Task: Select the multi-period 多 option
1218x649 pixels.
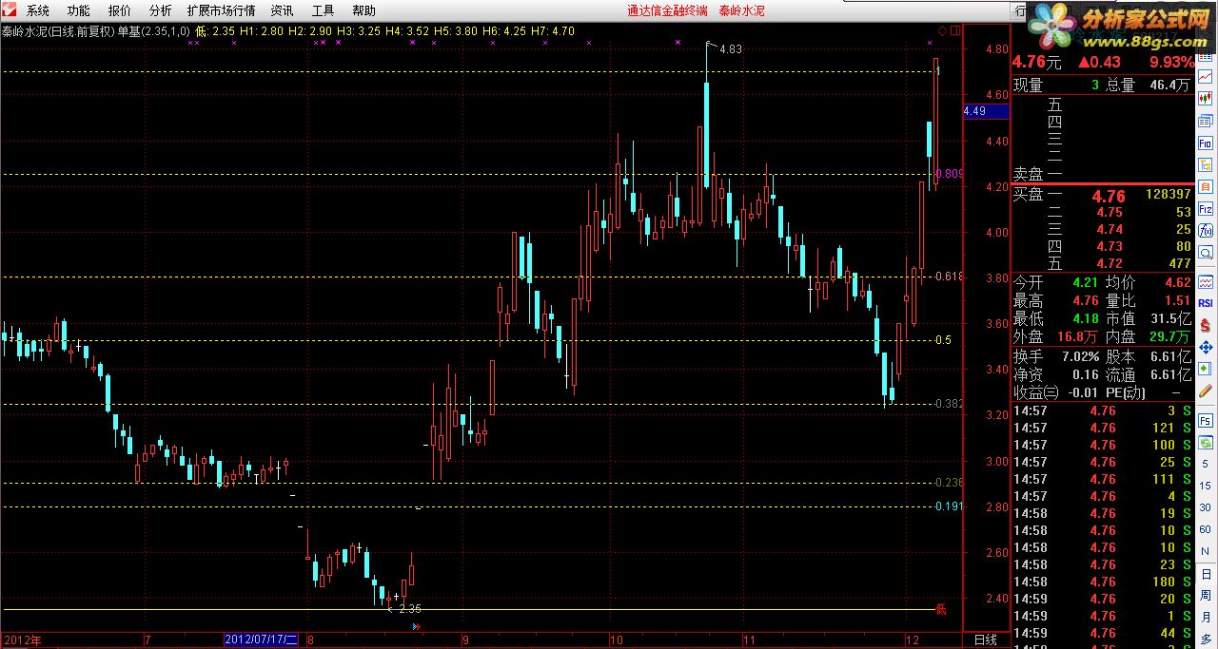Action: [x=1206, y=638]
